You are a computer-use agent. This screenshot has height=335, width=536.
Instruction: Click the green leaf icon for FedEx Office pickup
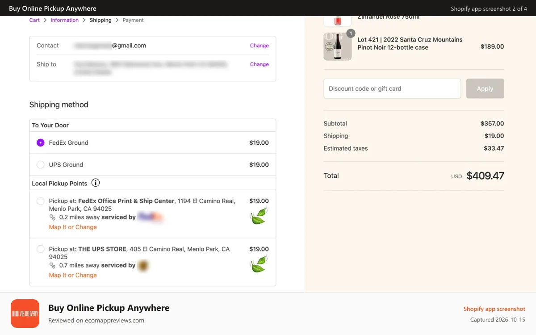point(259,216)
